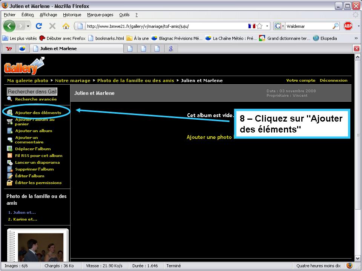Click the Adblock Plus ABP icon
The width and height of the screenshot is (362, 271).
coord(348,26)
